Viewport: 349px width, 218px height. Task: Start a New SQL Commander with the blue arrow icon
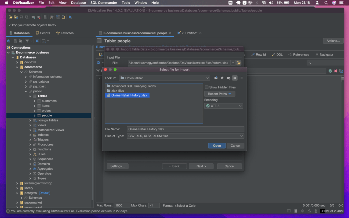coord(71,17)
